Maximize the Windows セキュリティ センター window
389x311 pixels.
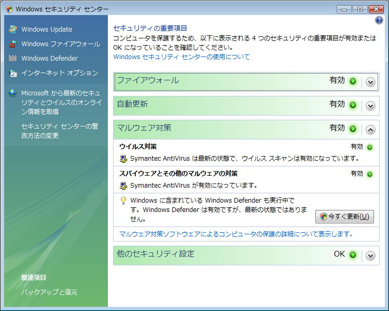pos(360,9)
